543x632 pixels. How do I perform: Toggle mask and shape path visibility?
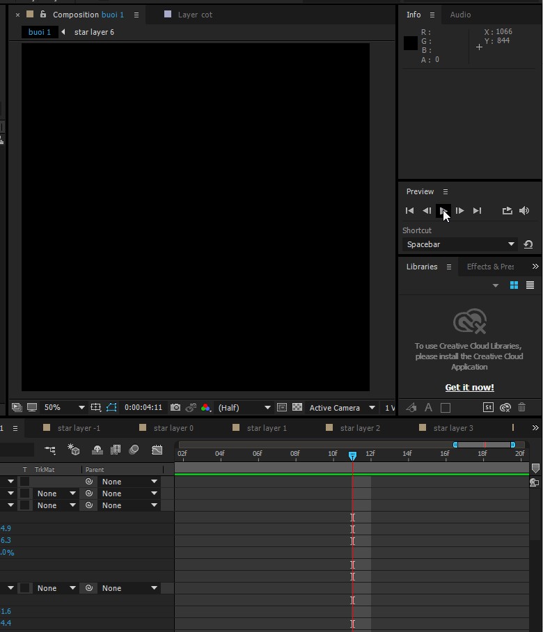point(111,407)
